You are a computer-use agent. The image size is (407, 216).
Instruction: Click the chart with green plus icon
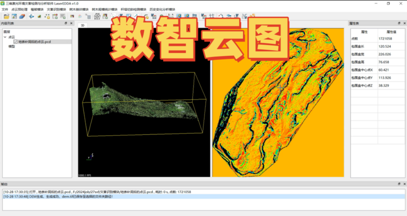[105, 16]
